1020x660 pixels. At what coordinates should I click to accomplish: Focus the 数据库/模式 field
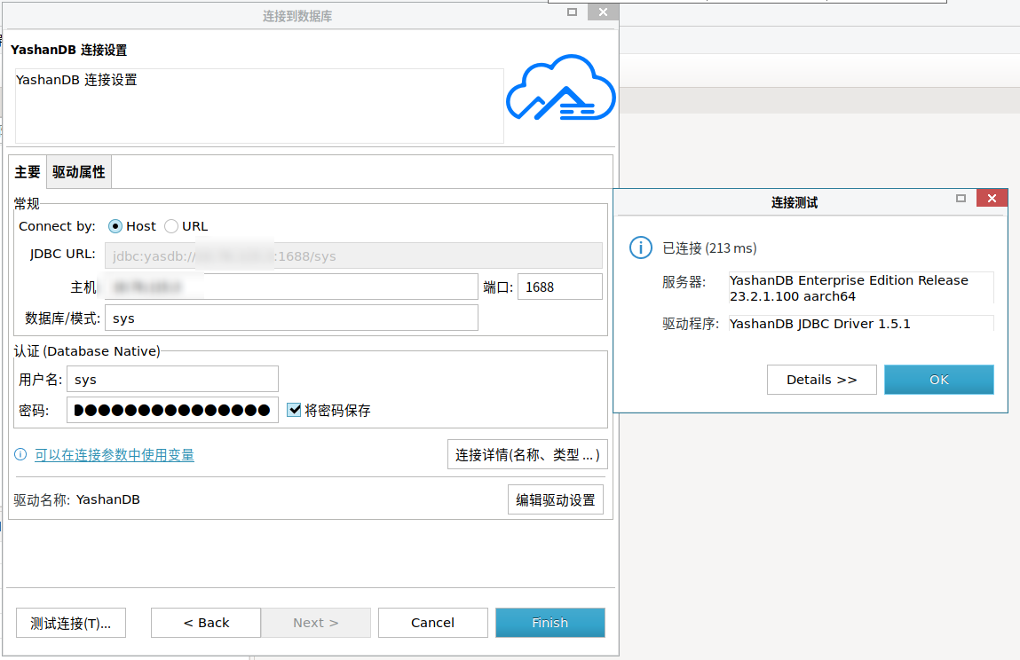tap(291, 318)
